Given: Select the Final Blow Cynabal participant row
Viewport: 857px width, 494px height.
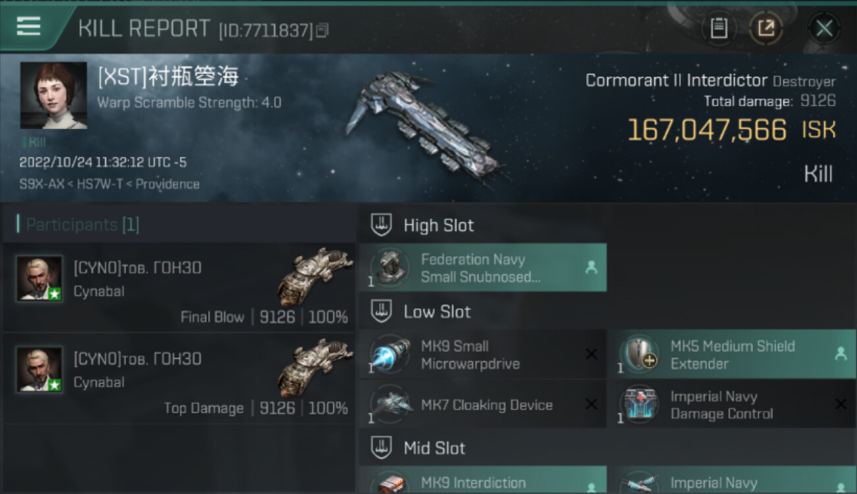Looking at the screenshot, I should click(179, 287).
